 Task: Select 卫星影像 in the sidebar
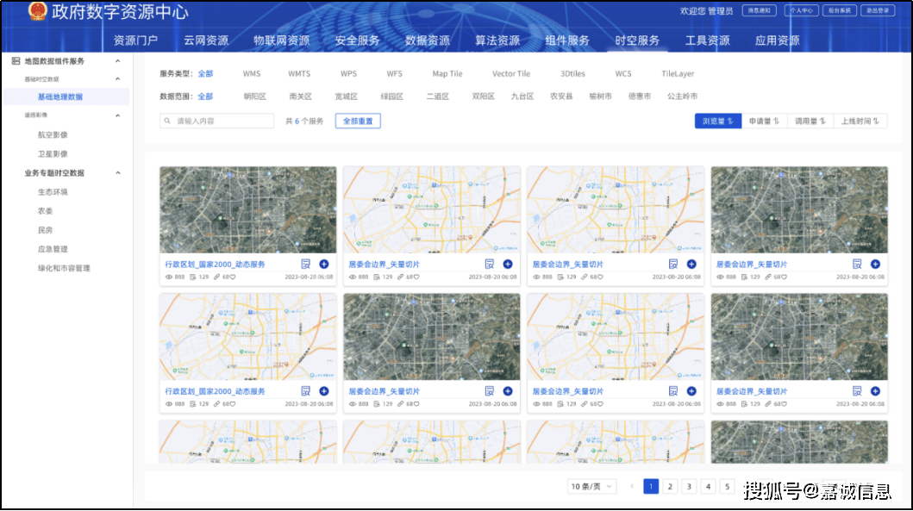click(53, 154)
